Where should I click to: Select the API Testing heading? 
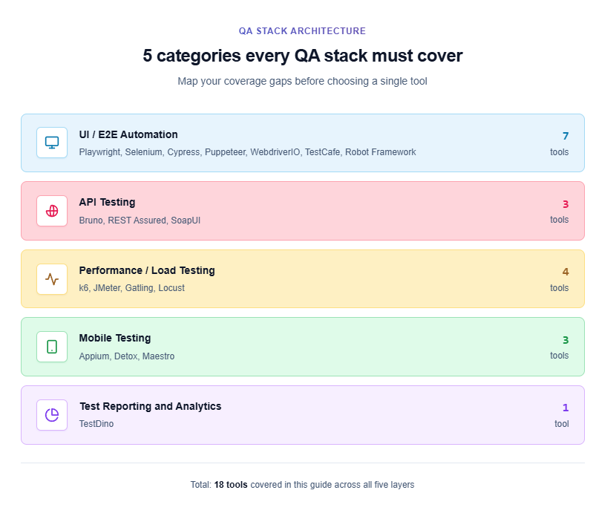pyautogui.click(x=107, y=202)
